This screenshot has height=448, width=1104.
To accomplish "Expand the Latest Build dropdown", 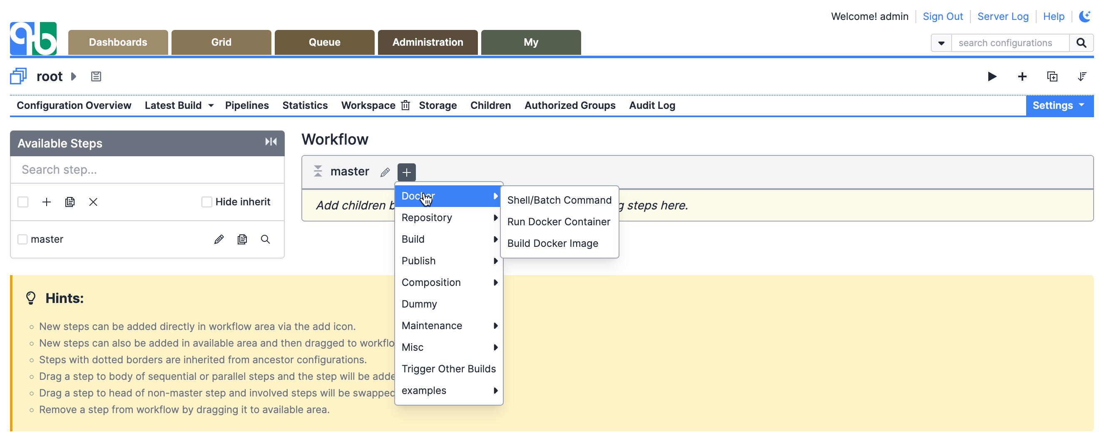I will coord(211,106).
